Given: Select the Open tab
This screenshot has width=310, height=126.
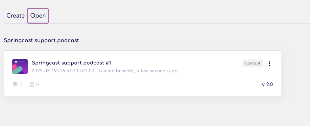Looking at the screenshot, I should point(38,16).
